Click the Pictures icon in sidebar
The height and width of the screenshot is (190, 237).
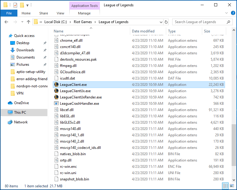tap(12, 65)
